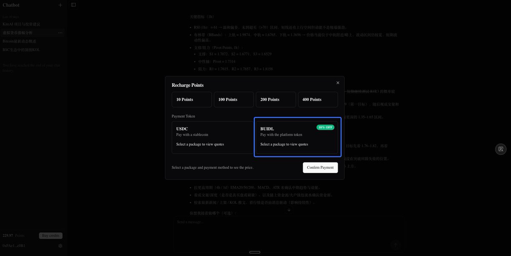Start a new chat with plus icon
The image size is (511, 256).
[60, 5]
